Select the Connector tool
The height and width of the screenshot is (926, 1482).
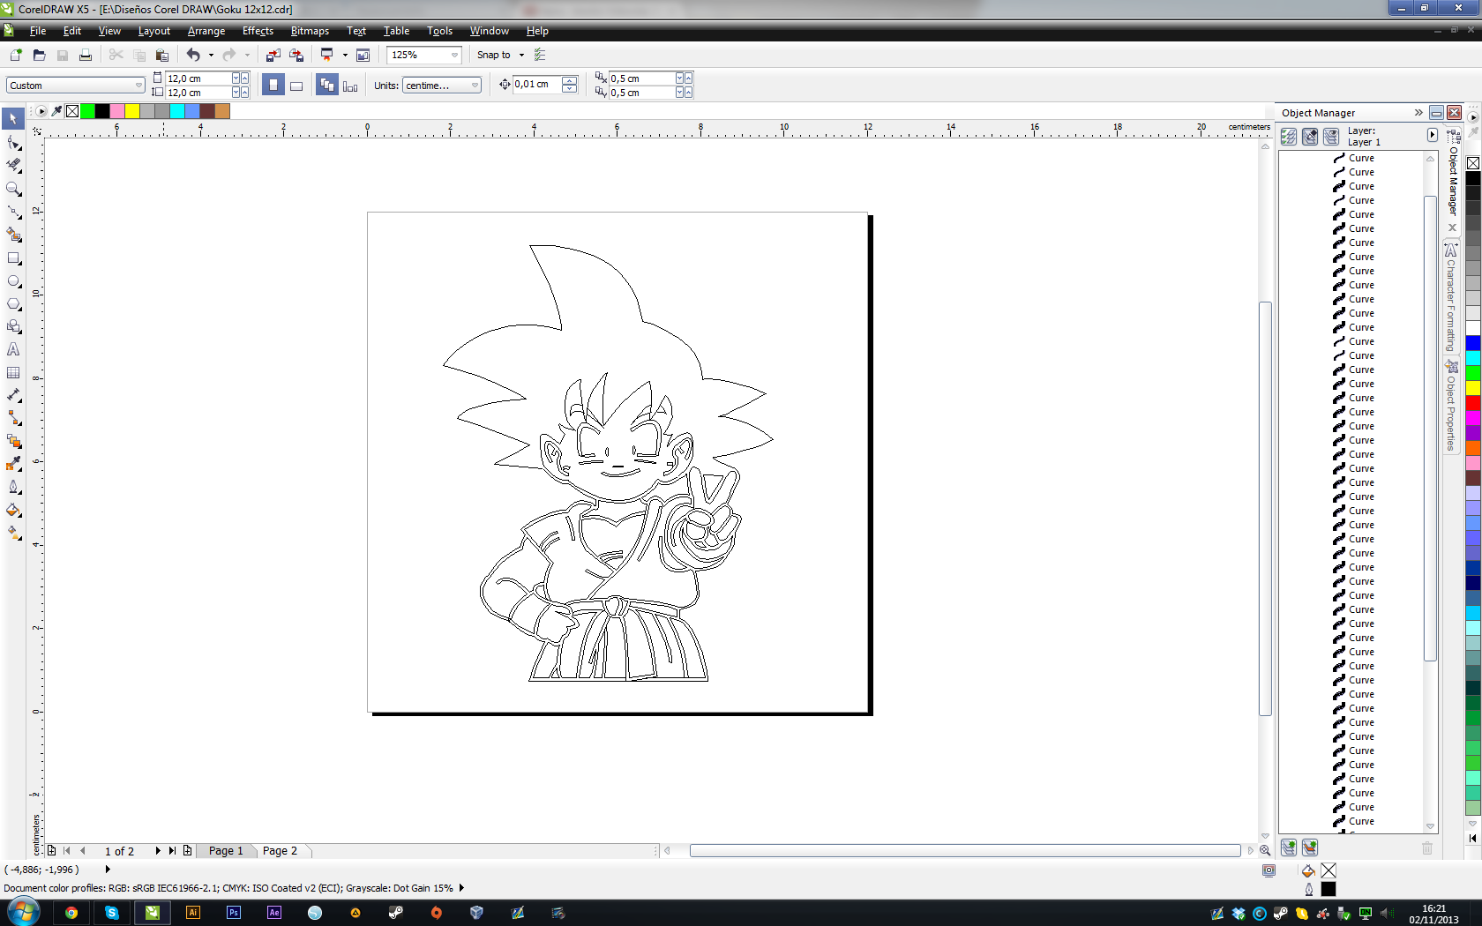pos(13,419)
